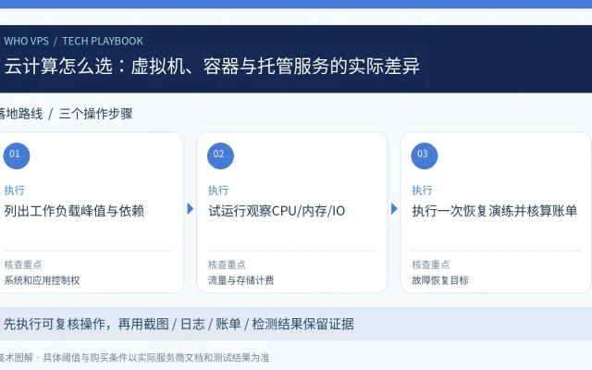Screen dimensions: 592x370
Task: Click '执行一次恢复演练并核算账单' step text
Action: point(495,211)
